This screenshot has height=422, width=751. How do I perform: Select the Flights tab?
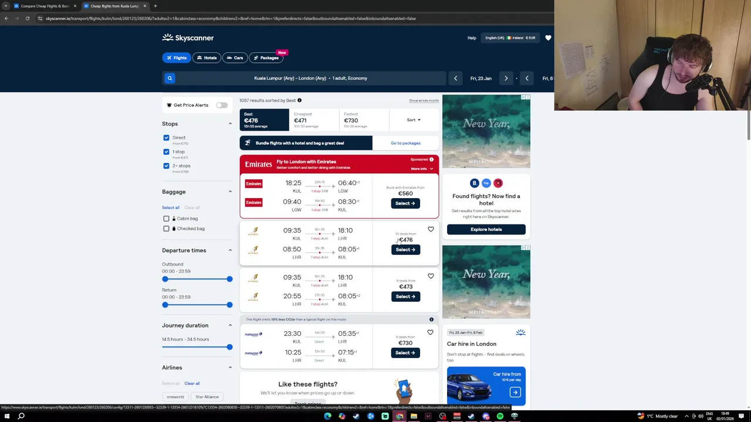click(x=175, y=57)
